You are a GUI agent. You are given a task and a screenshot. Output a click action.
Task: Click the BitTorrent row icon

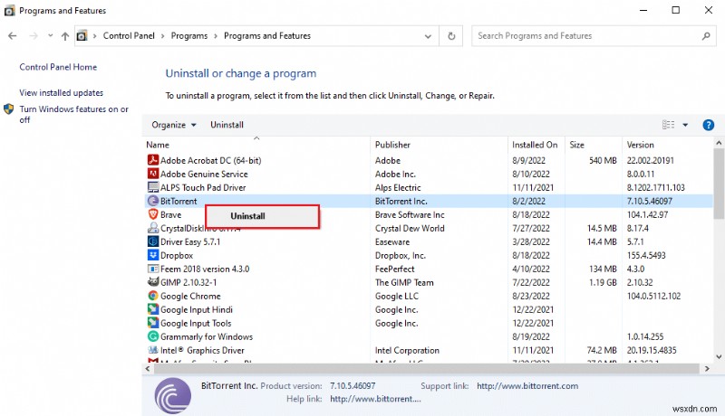(x=153, y=201)
